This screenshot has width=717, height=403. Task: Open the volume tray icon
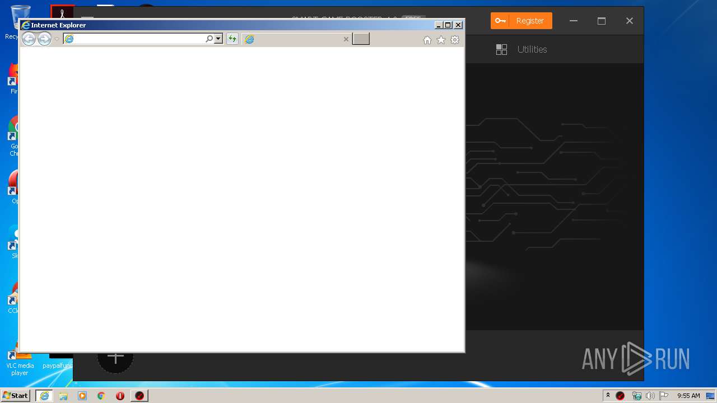650,396
